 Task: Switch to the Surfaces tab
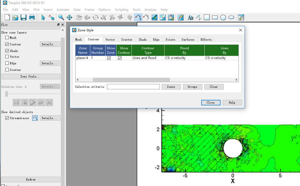click(188, 40)
